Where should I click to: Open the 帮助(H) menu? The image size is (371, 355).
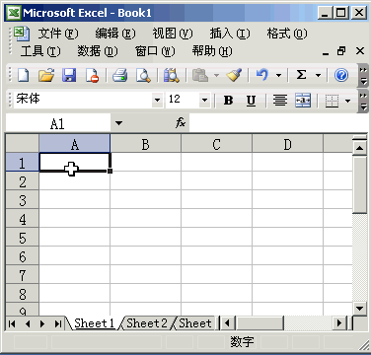[212, 51]
